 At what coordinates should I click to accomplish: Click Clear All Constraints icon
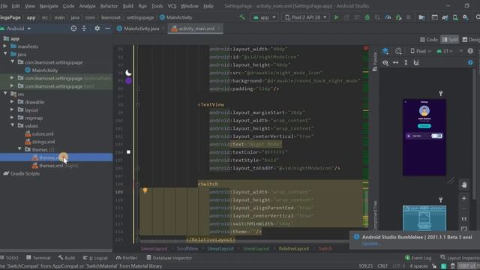point(416,63)
